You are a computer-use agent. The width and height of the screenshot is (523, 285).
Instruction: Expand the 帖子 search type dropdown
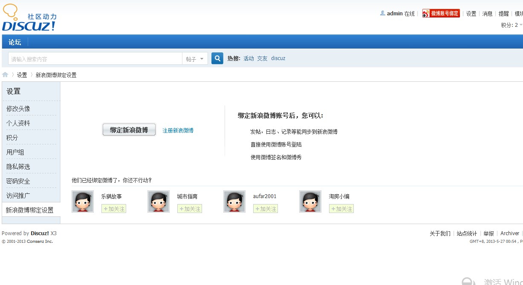195,59
